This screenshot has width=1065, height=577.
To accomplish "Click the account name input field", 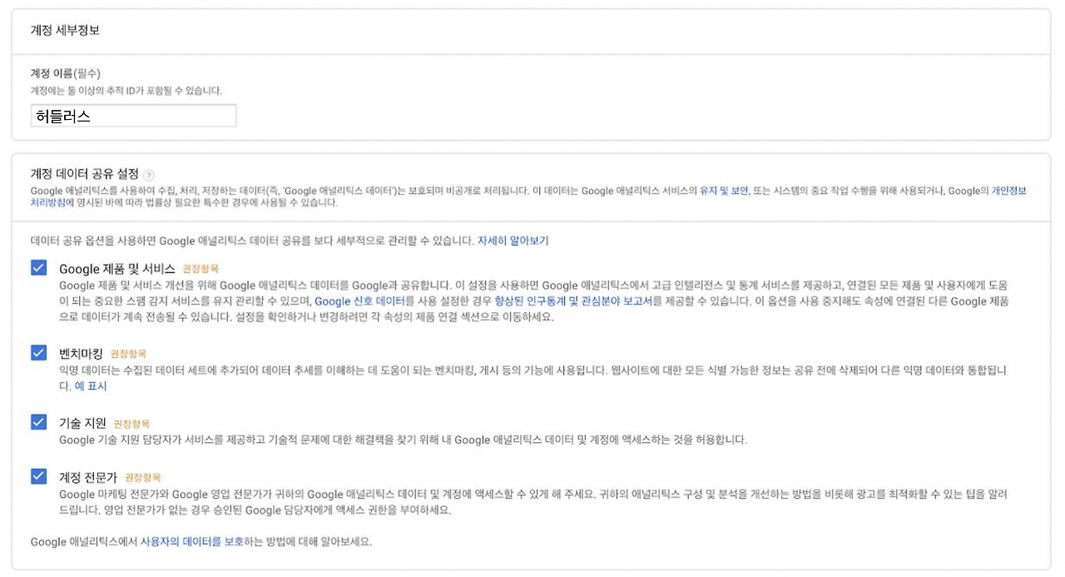I will coord(133,115).
